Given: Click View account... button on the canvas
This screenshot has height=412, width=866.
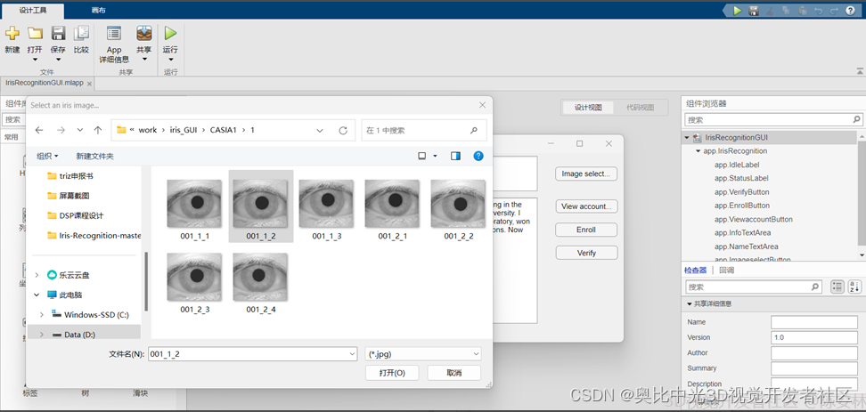Looking at the screenshot, I should [x=586, y=206].
